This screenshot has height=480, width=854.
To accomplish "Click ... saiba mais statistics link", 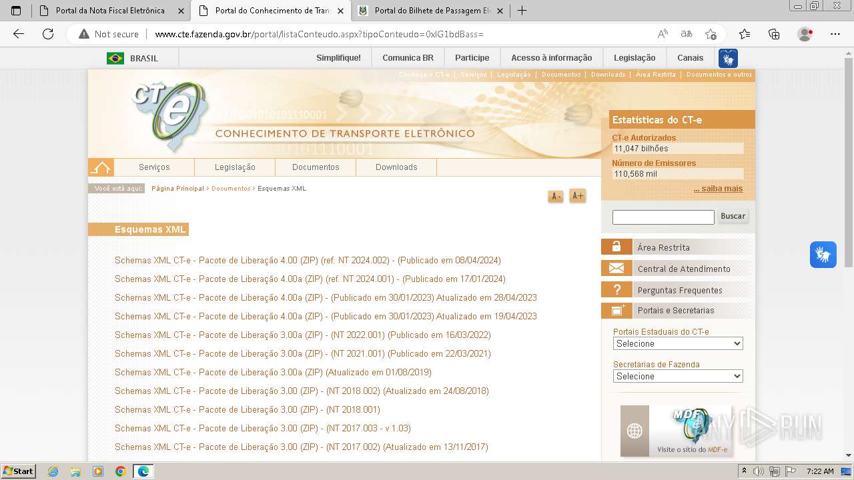I will 718,189.
